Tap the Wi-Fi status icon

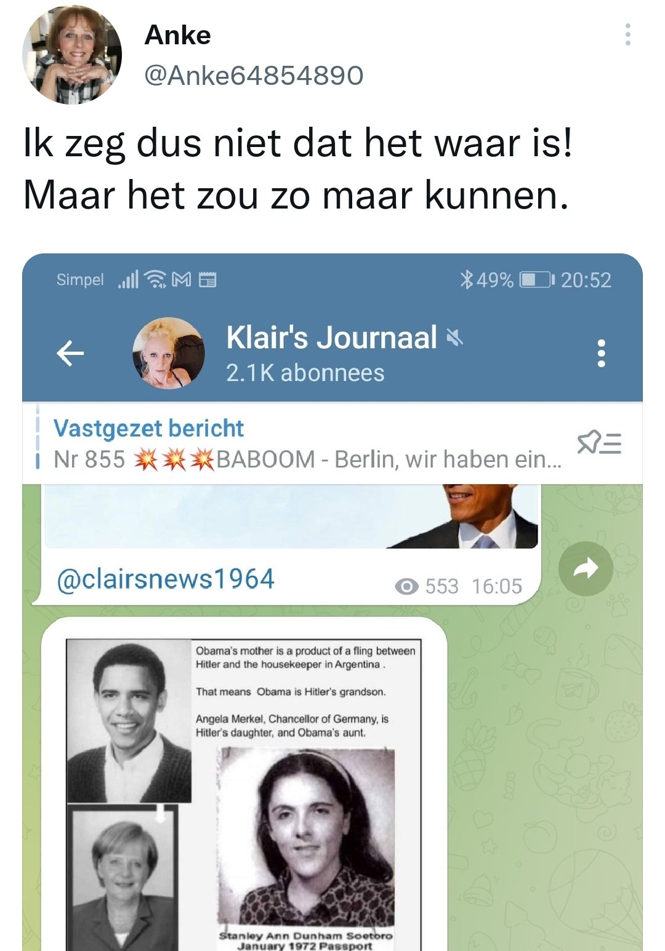click(x=156, y=280)
